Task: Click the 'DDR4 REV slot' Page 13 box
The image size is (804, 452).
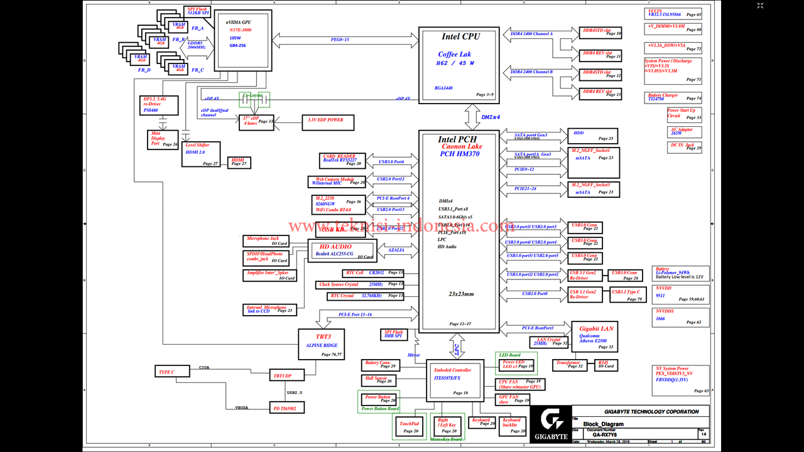Action: pyautogui.click(x=601, y=93)
